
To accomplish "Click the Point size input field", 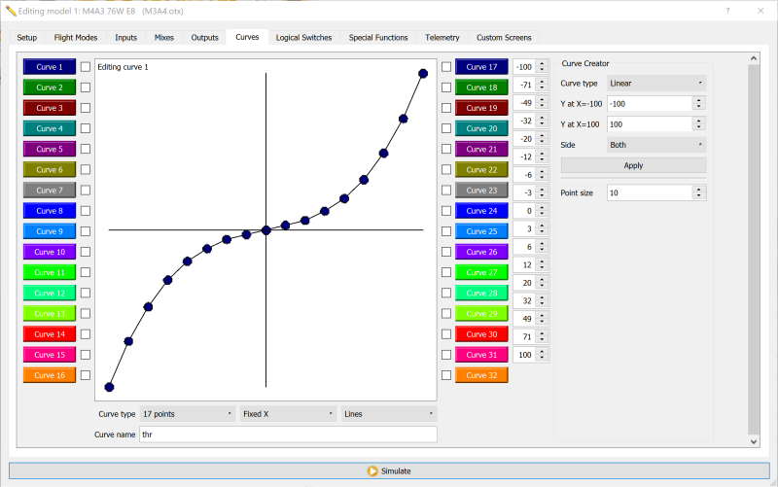I will tap(650, 192).
